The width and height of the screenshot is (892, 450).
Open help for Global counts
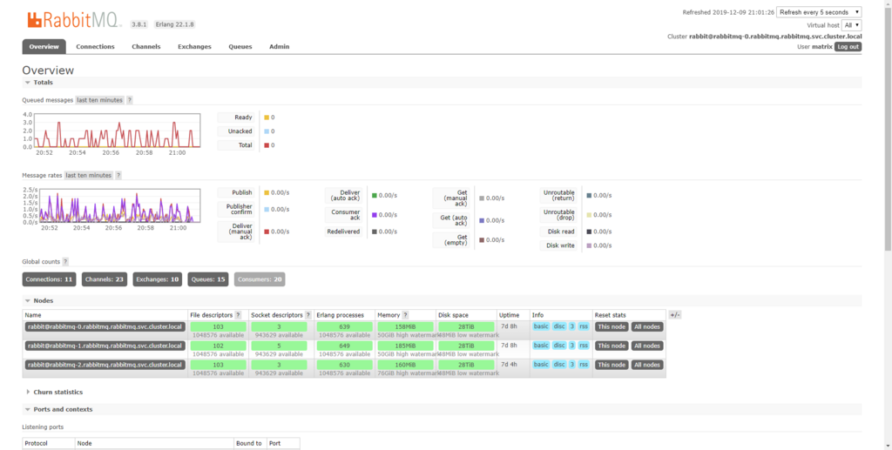pos(65,262)
